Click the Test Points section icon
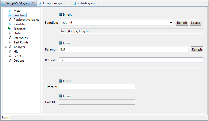This screenshot has width=209, height=121. [x=10, y=42]
